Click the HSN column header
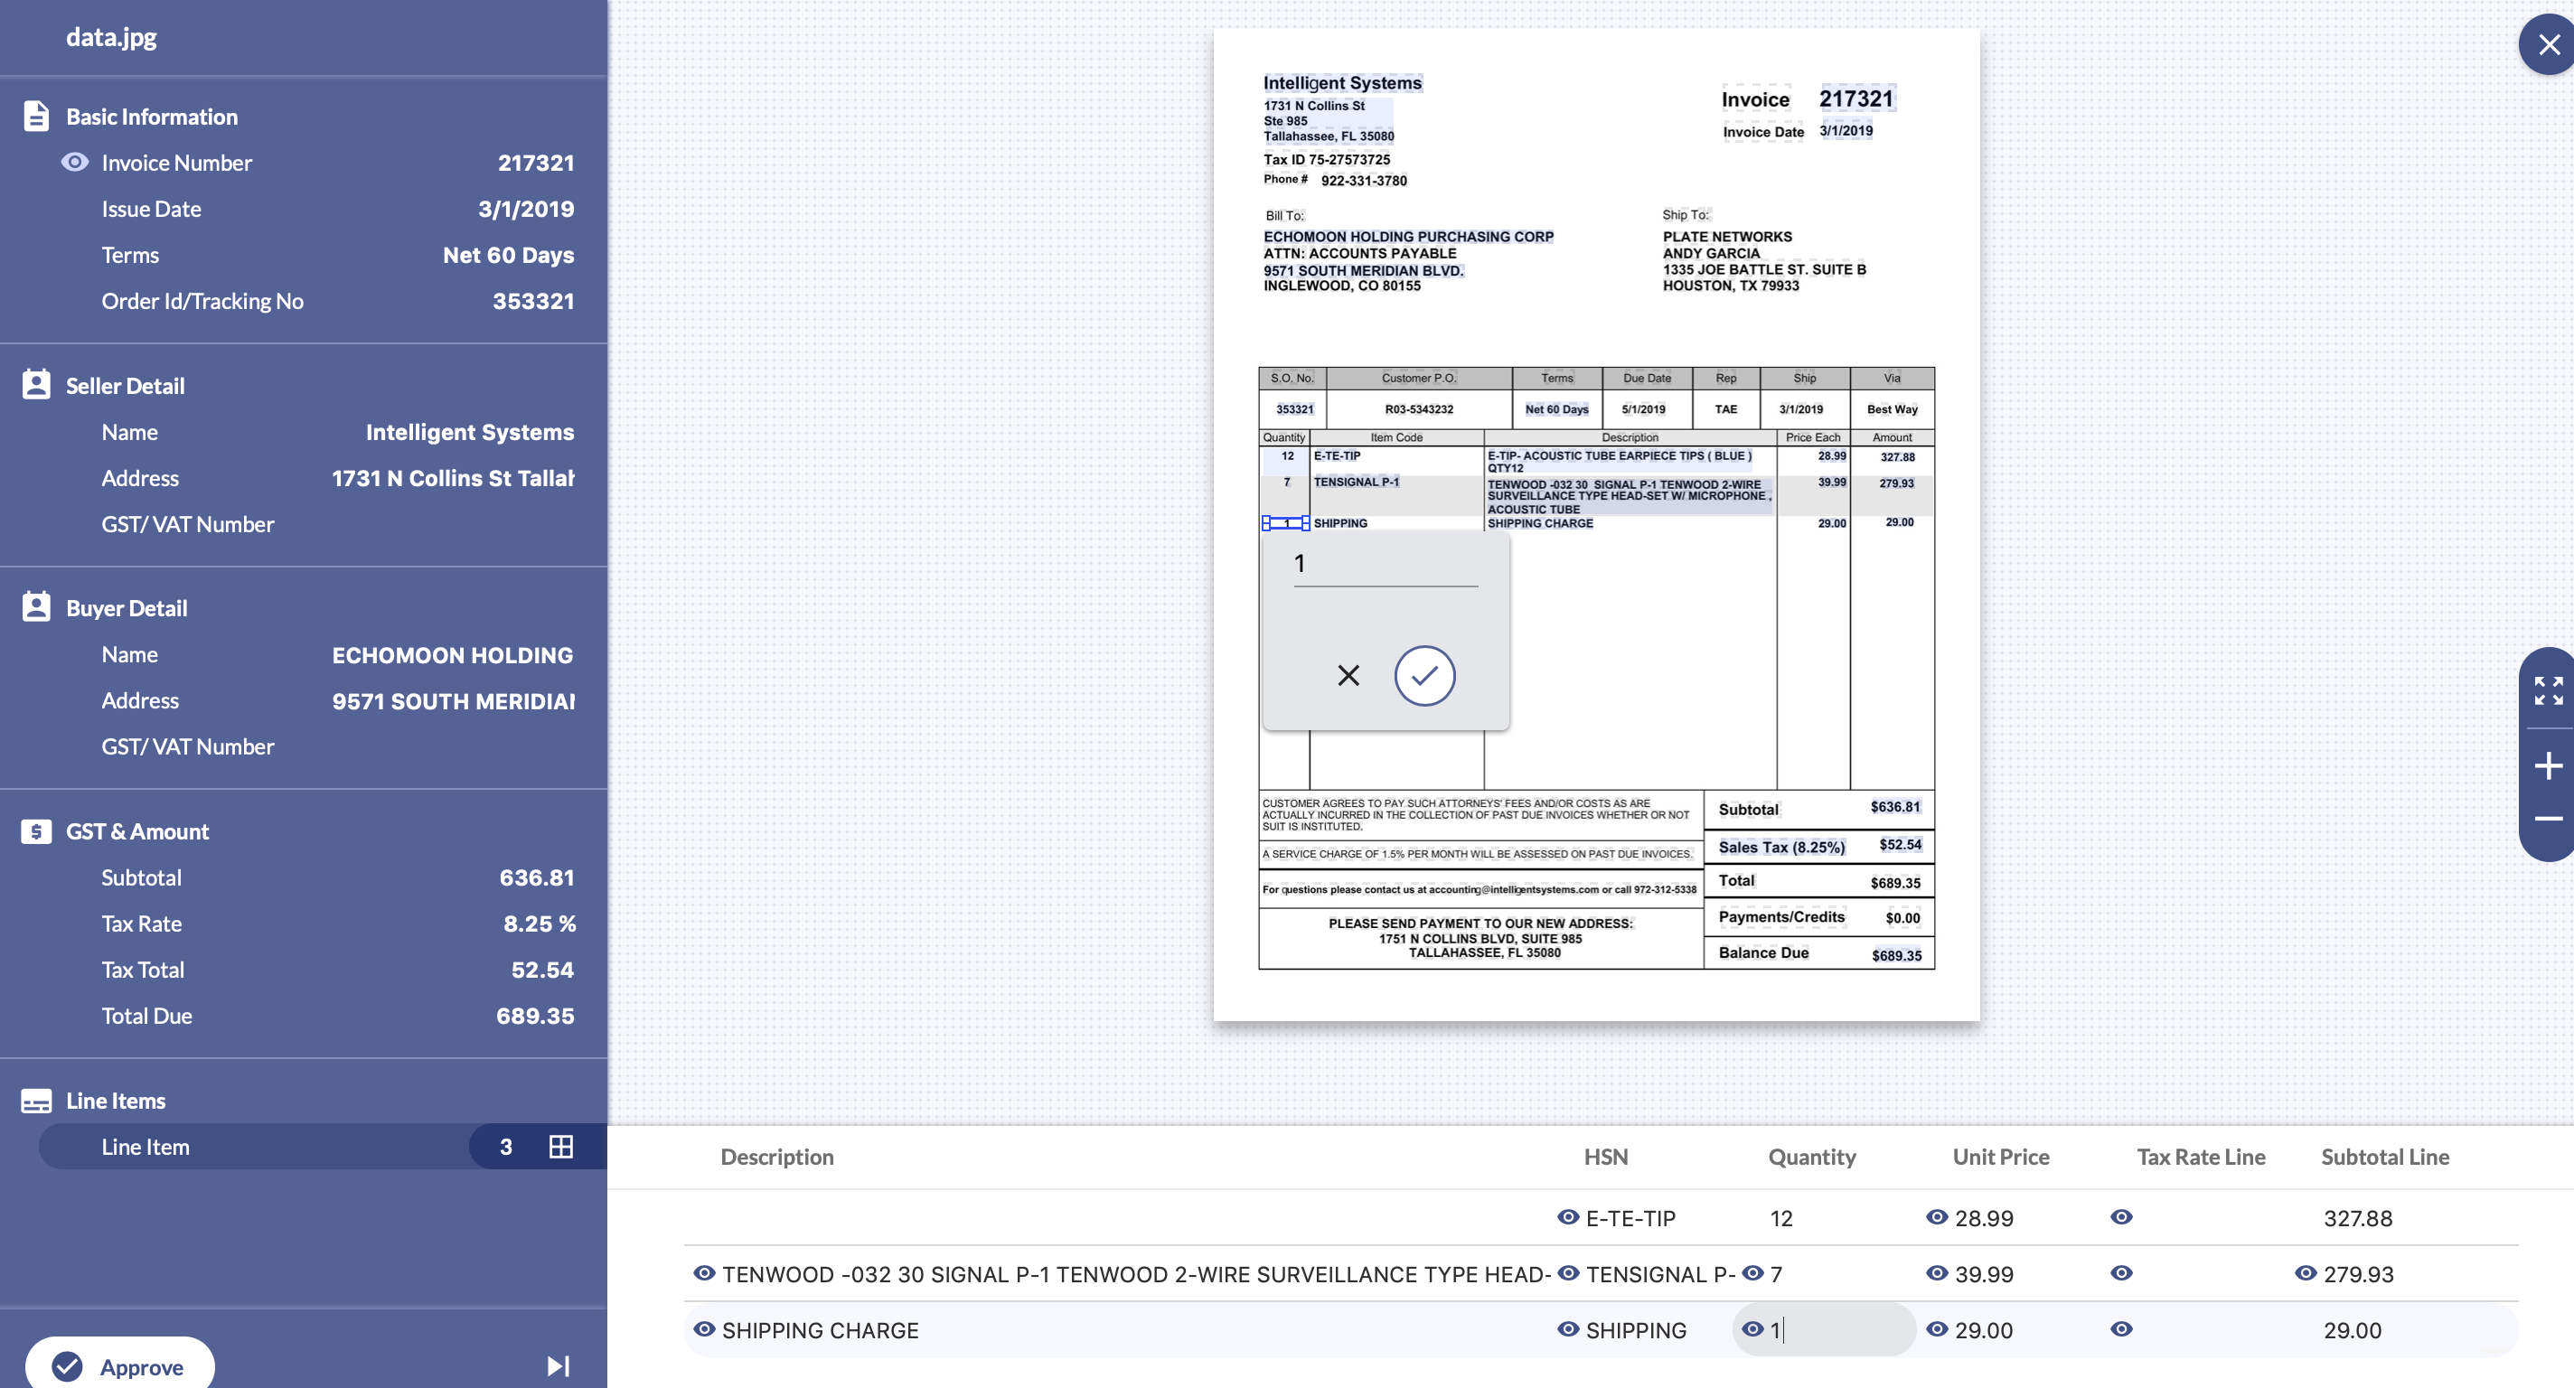 pos(1605,1156)
